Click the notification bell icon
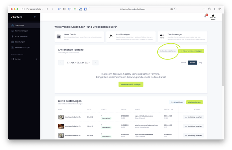The width and height of the screenshot is (232, 150). (x=205, y=16)
